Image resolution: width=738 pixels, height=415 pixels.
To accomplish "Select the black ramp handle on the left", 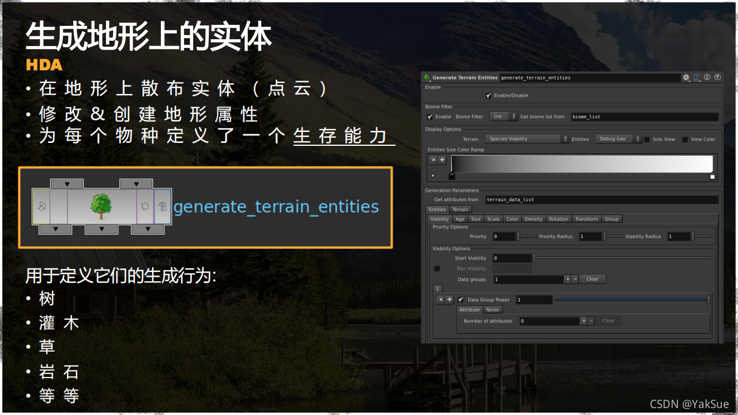I will (x=451, y=176).
